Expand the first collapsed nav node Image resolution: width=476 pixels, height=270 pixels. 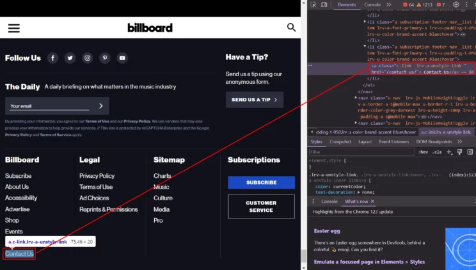click(356, 98)
